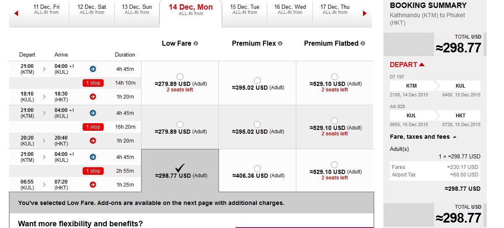Image resolution: width=504 pixels, height=228 pixels.
Task: Choose second flight Premium Flatbed fare
Action: pos(334,121)
